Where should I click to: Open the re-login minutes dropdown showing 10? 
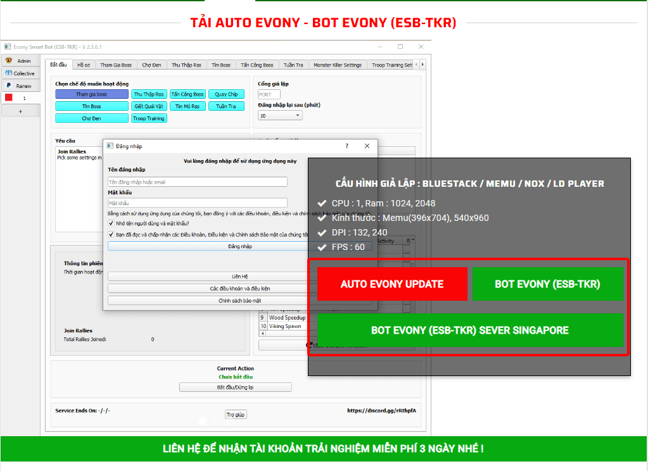(280, 116)
